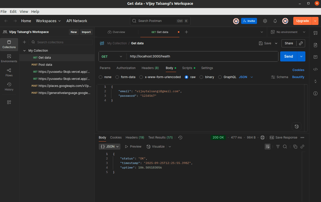This screenshot has width=321, height=202.
Task: Open the code snippet panel
Action: point(315,69)
